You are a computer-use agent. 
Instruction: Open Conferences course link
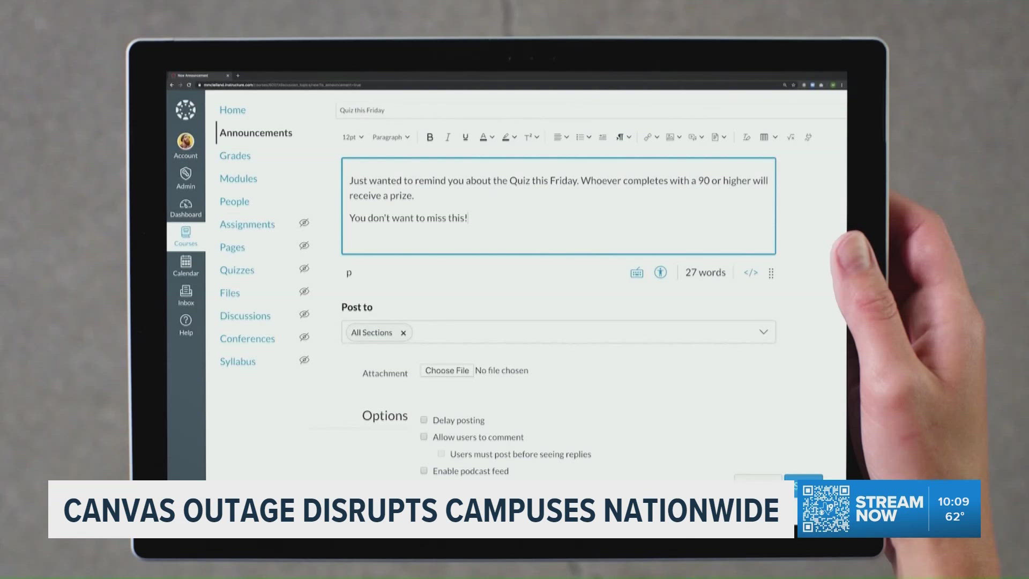(247, 339)
